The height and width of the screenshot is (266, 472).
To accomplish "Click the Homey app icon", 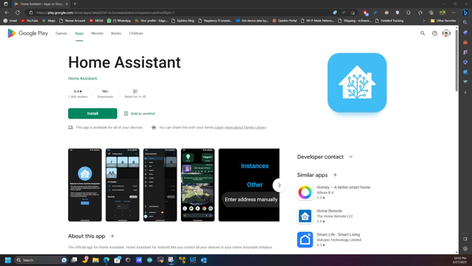I will (305, 192).
